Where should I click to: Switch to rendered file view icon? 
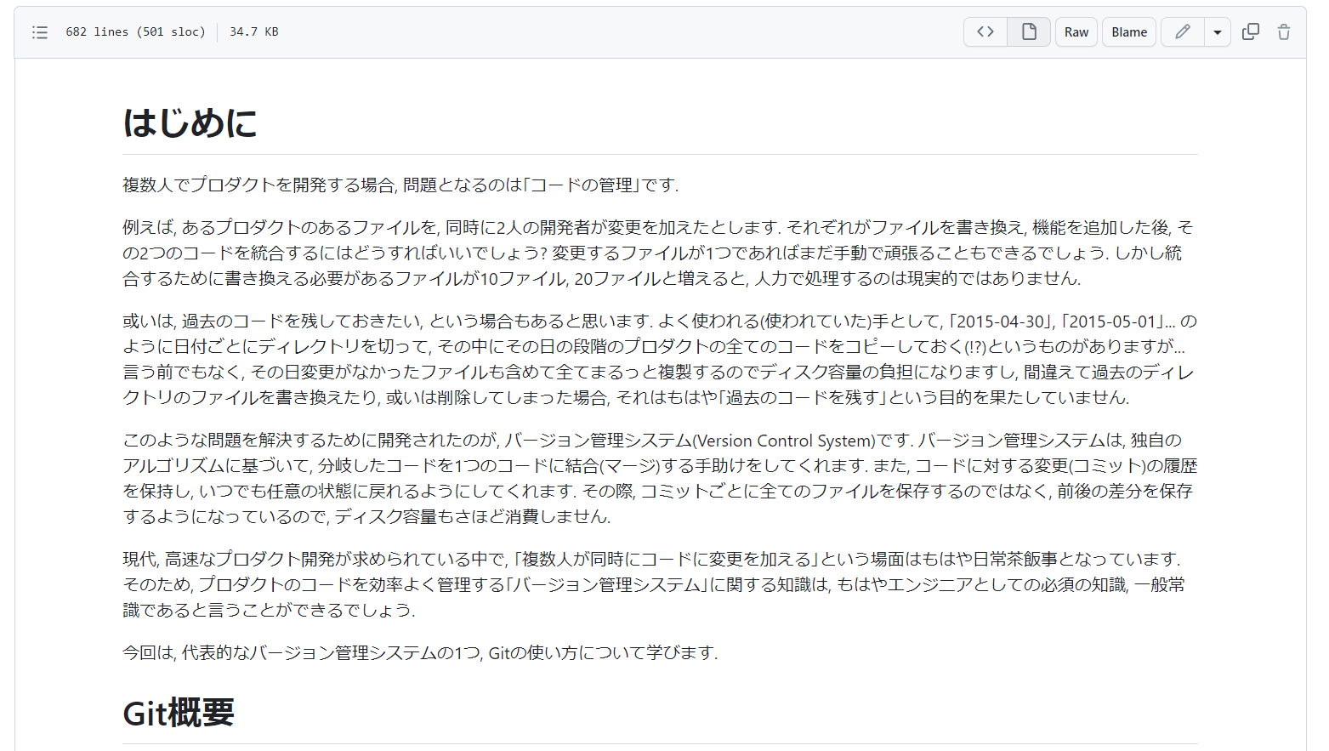pos(1029,32)
